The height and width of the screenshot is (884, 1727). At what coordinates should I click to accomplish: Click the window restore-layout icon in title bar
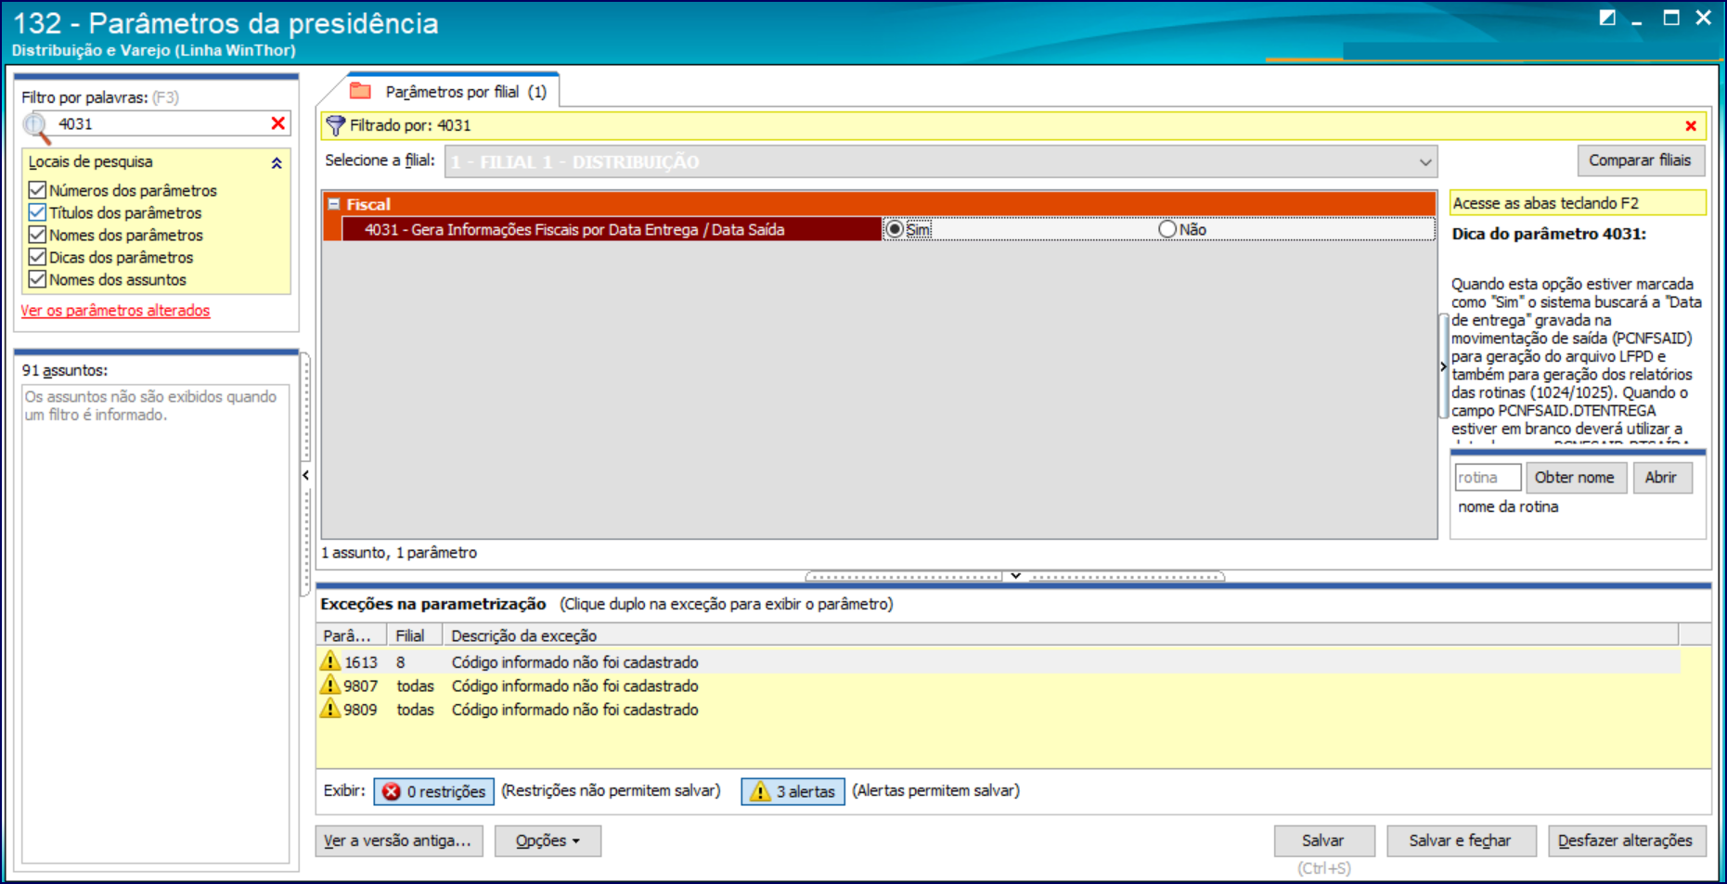coord(1607,18)
